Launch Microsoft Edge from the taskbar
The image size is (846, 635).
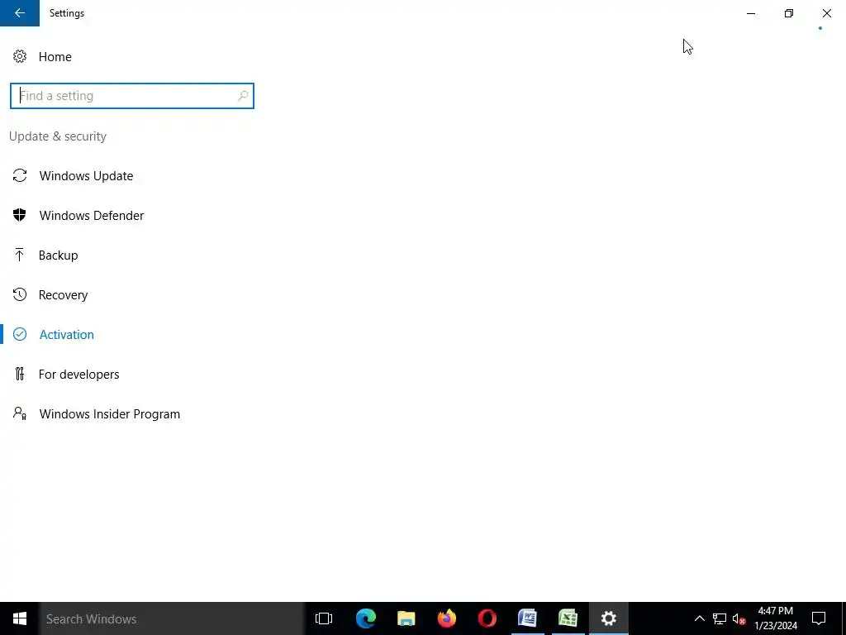(x=365, y=618)
